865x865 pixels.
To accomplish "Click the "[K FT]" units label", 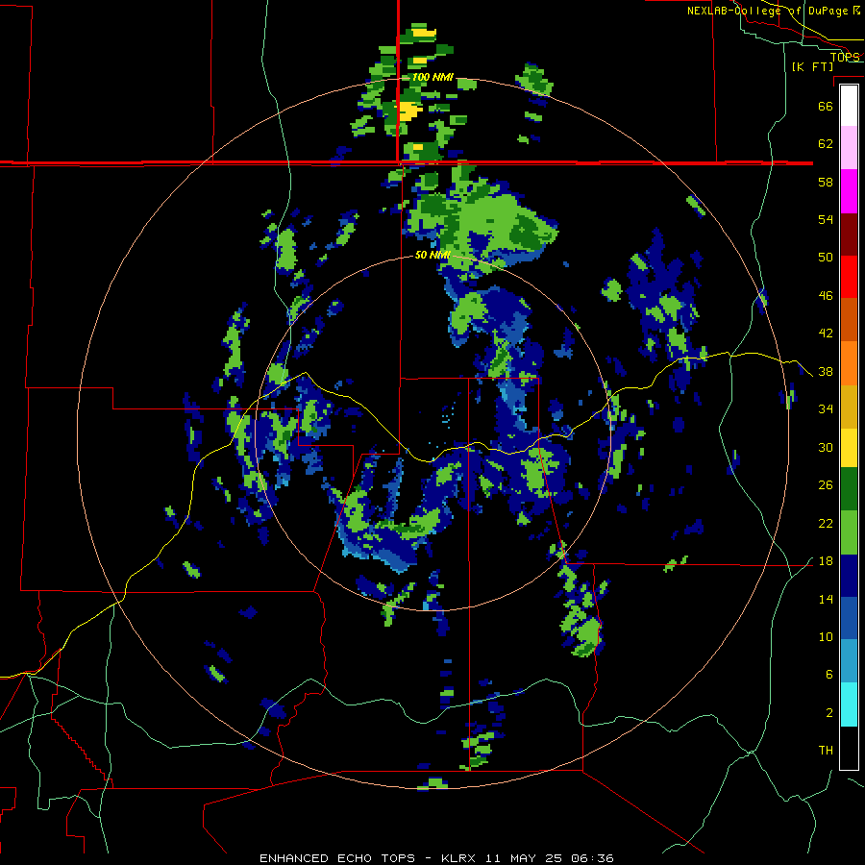I will [x=812, y=66].
